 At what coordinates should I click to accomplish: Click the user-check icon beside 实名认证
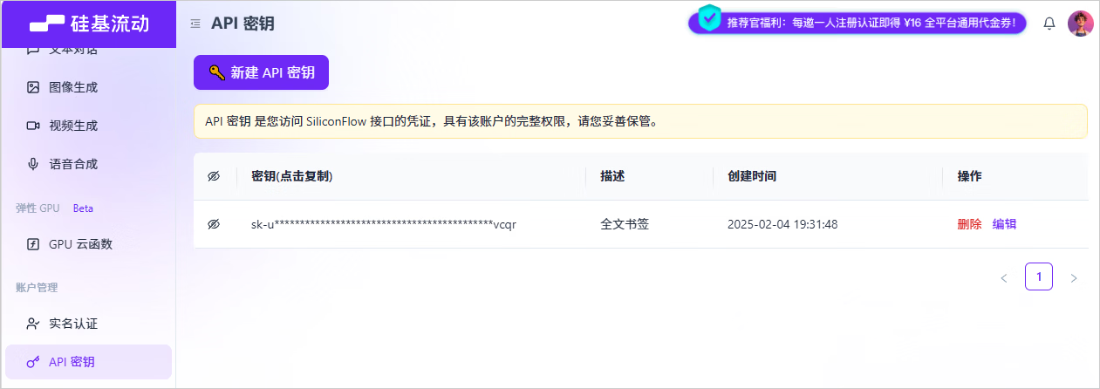tap(33, 324)
